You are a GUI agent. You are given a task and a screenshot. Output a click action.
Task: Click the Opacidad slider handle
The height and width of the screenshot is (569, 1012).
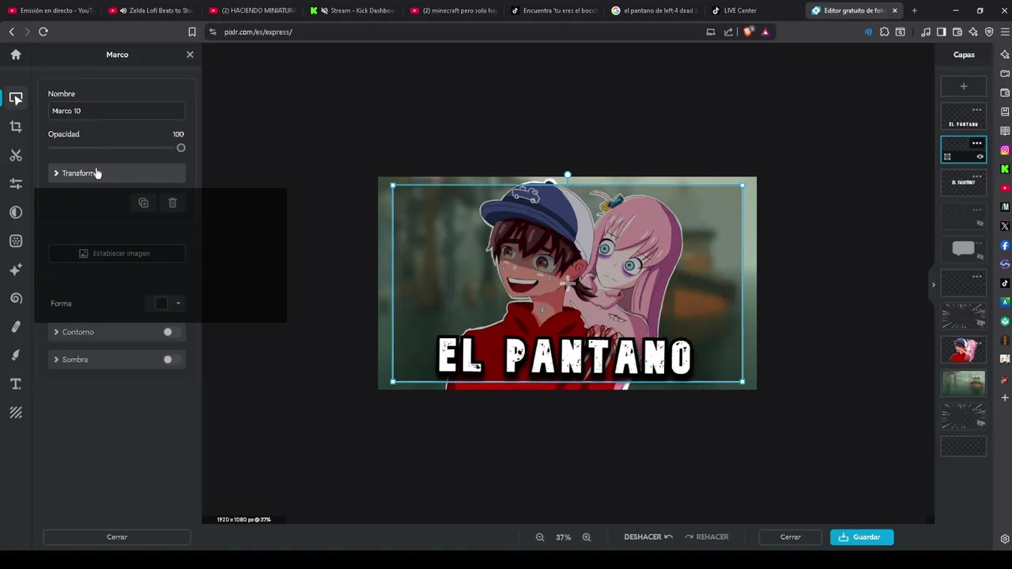(x=181, y=148)
